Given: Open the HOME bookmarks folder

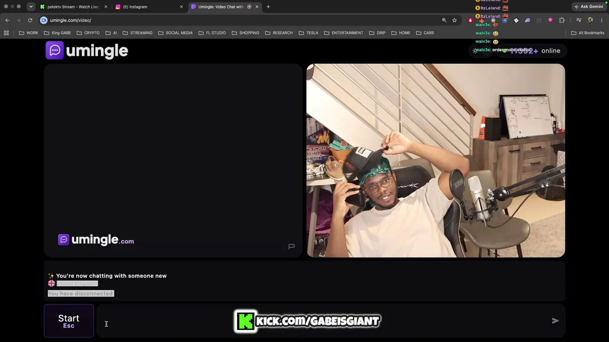Looking at the screenshot, I should tap(401, 33).
